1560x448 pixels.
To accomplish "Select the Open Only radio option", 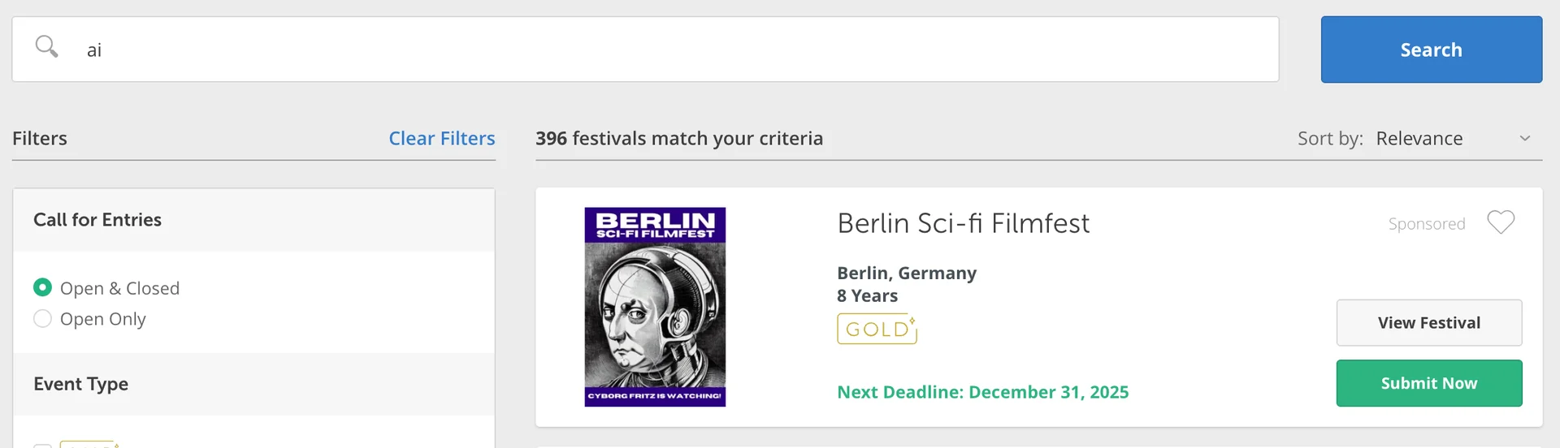I will [42, 318].
